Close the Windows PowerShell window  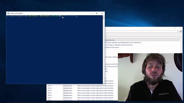pyautogui.click(x=102, y=13)
